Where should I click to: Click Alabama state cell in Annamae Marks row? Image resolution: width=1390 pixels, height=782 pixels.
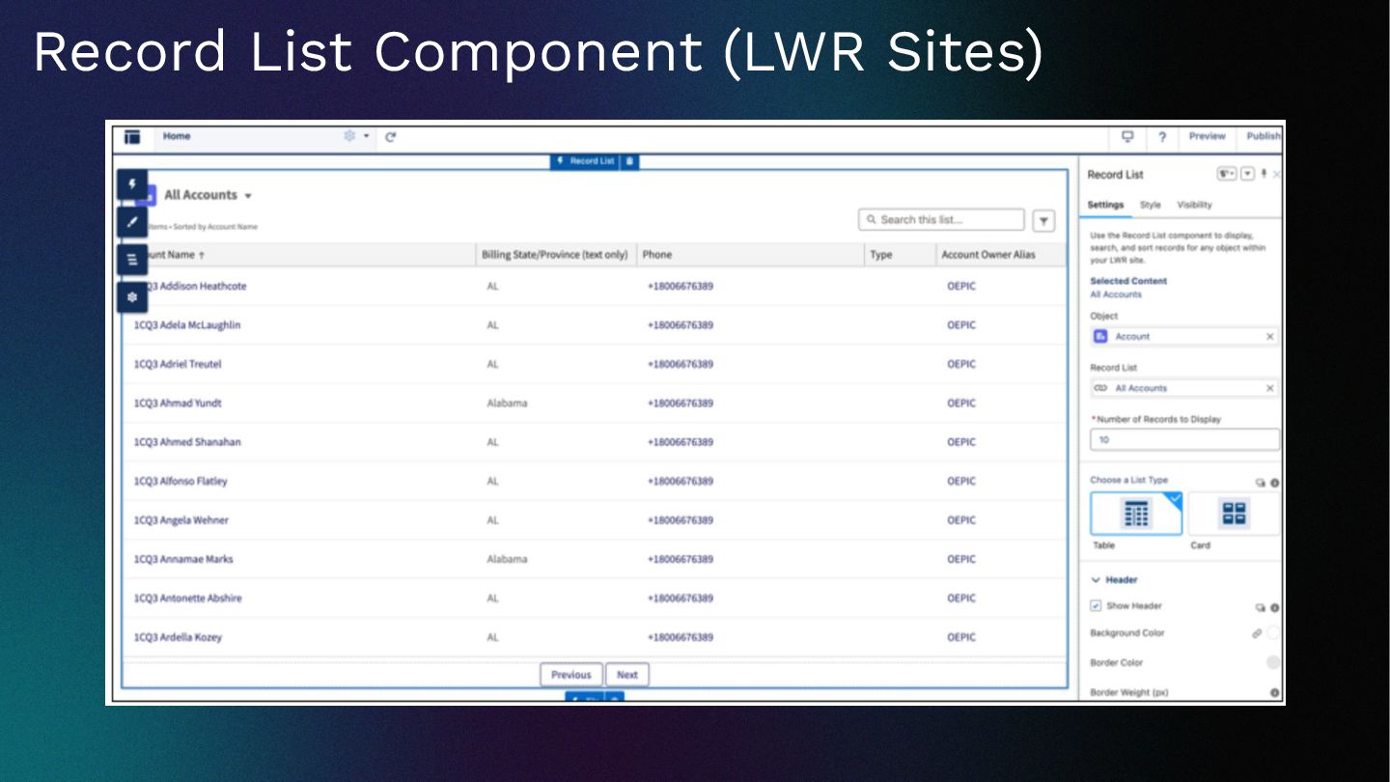click(508, 560)
